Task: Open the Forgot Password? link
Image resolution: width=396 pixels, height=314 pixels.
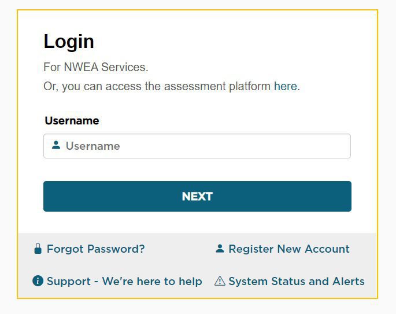Action: (95, 249)
